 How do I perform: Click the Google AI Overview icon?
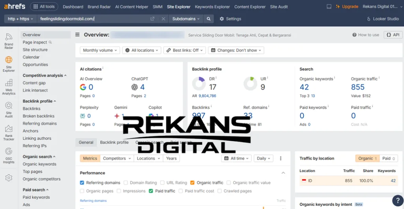coord(83,87)
